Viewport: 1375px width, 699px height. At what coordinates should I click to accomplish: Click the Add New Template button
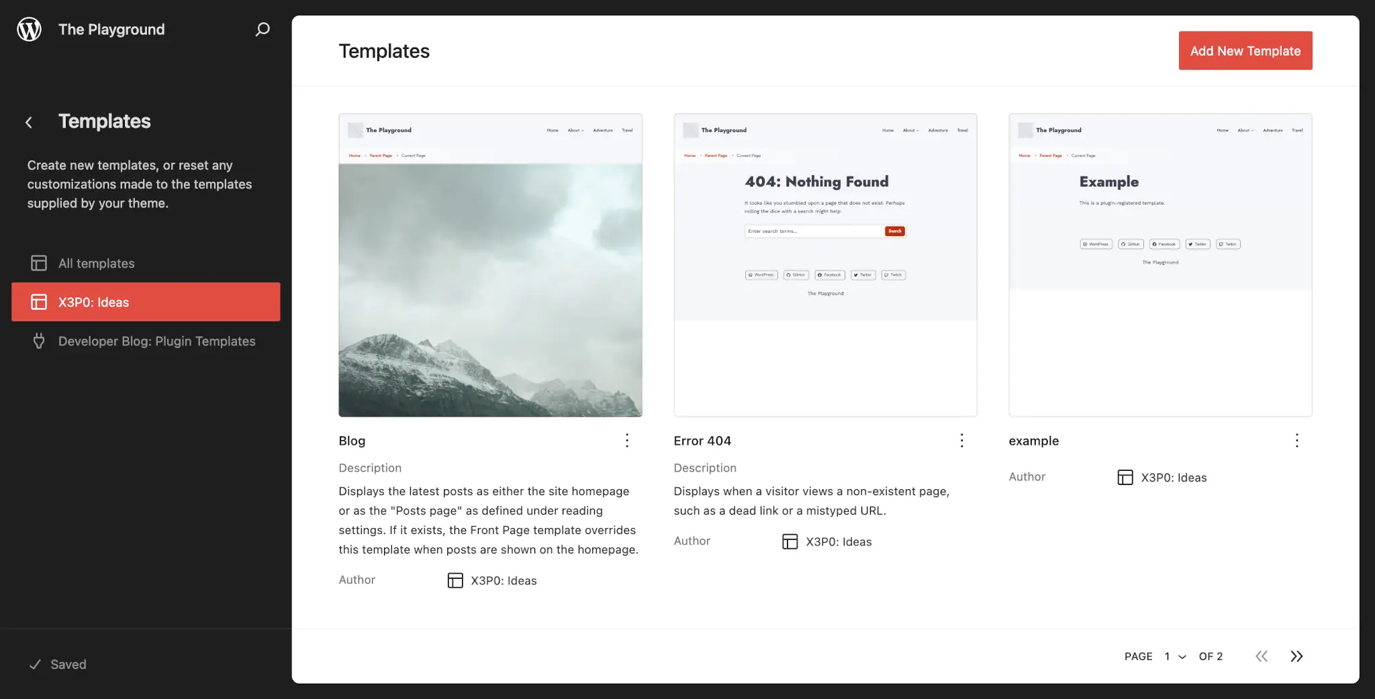pyautogui.click(x=1245, y=50)
